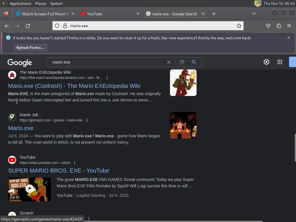This screenshot has height=222, width=296.
Task: Expand the list all tabs chevron
Action: [254, 14]
